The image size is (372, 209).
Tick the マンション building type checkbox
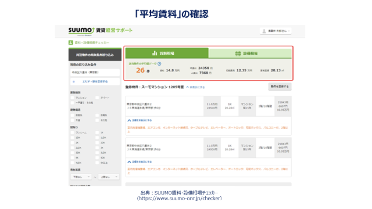click(x=72, y=98)
